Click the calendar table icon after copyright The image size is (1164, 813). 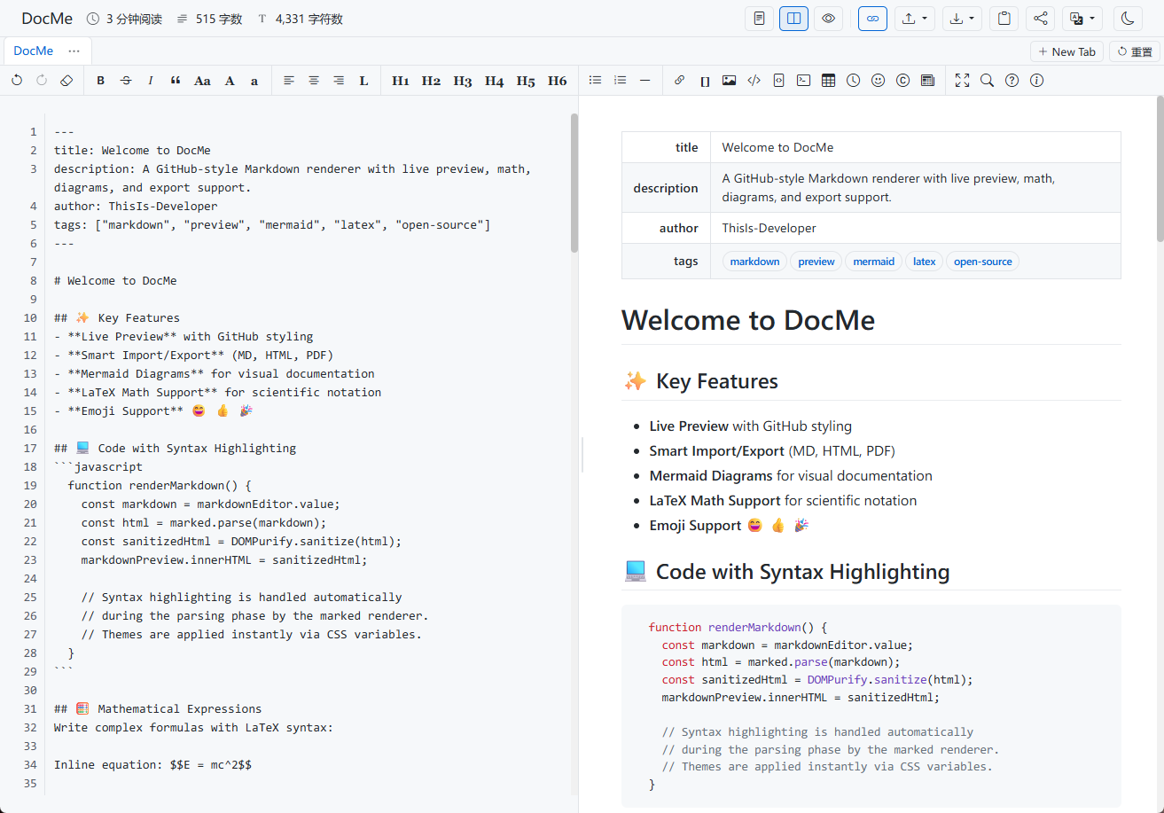[928, 81]
